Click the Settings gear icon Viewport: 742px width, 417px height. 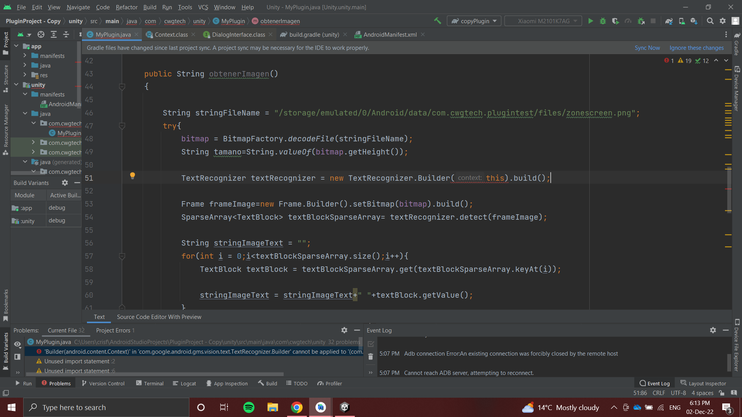[722, 21]
